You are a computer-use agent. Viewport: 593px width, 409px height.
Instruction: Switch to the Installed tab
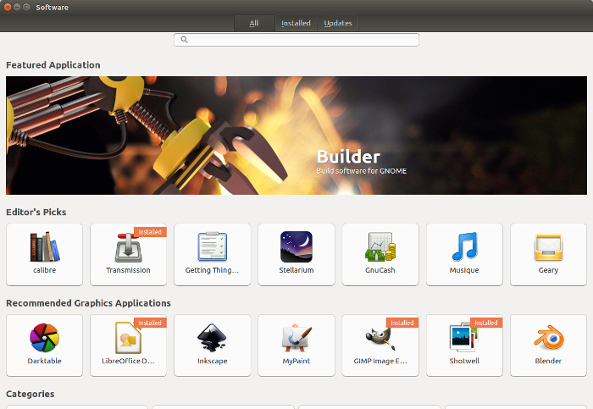tap(296, 23)
